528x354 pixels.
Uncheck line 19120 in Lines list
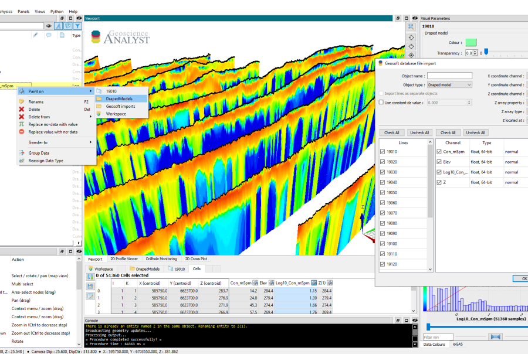click(x=383, y=264)
